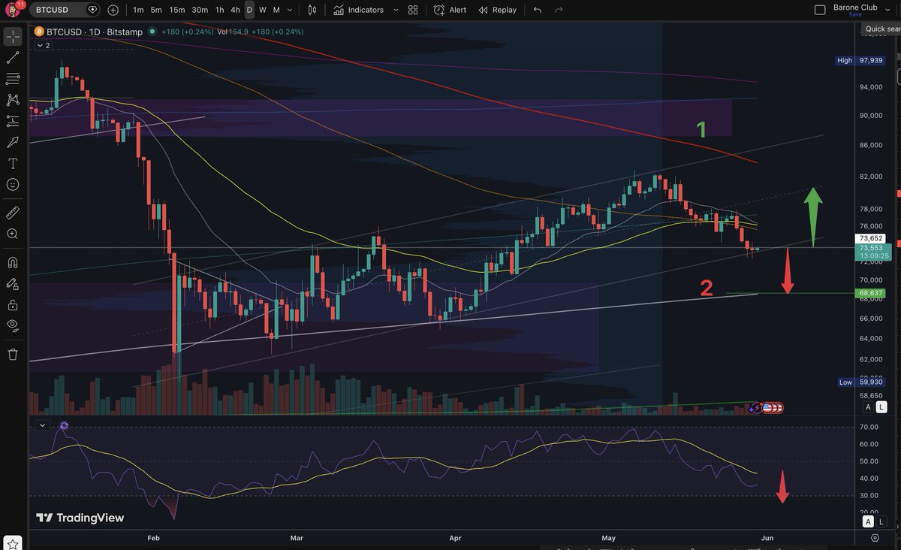The height and width of the screenshot is (550, 901).
Task: Click the TradingView logo
Action: point(80,518)
